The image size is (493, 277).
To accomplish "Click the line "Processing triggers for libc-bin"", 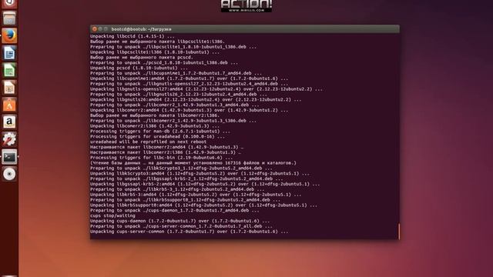I will point(161,158).
